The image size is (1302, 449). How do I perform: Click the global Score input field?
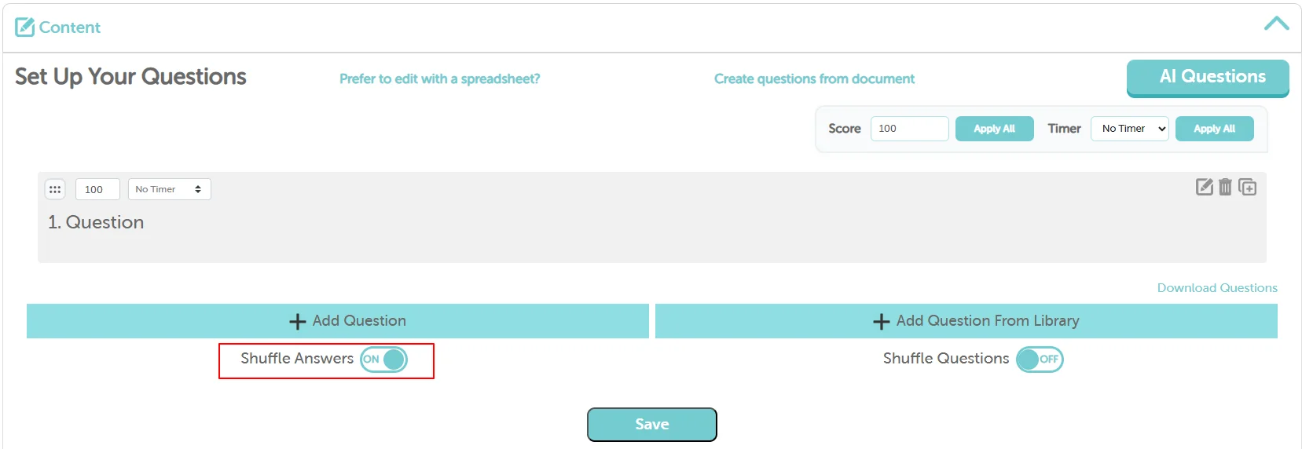(x=909, y=129)
